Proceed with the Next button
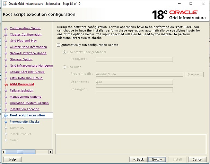Image resolution: width=210 pixels, height=164 pixels. click(157, 160)
